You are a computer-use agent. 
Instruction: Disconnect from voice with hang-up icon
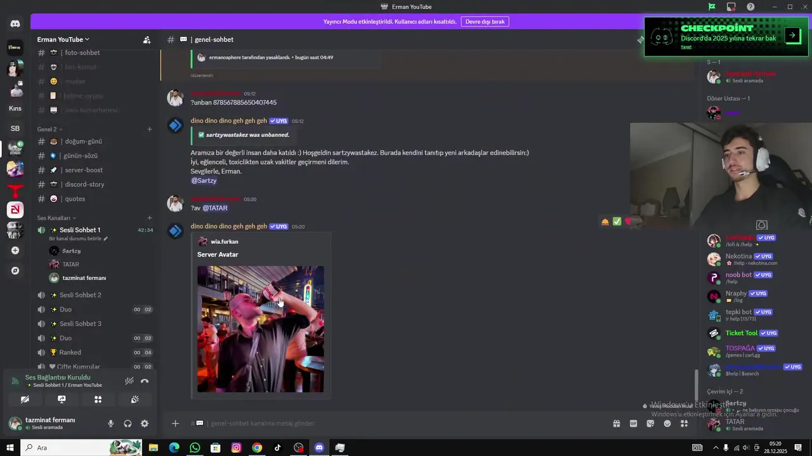click(145, 381)
